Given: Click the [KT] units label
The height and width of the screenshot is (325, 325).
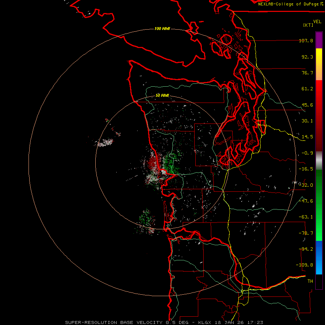Looking at the screenshot, I should pos(308,25).
